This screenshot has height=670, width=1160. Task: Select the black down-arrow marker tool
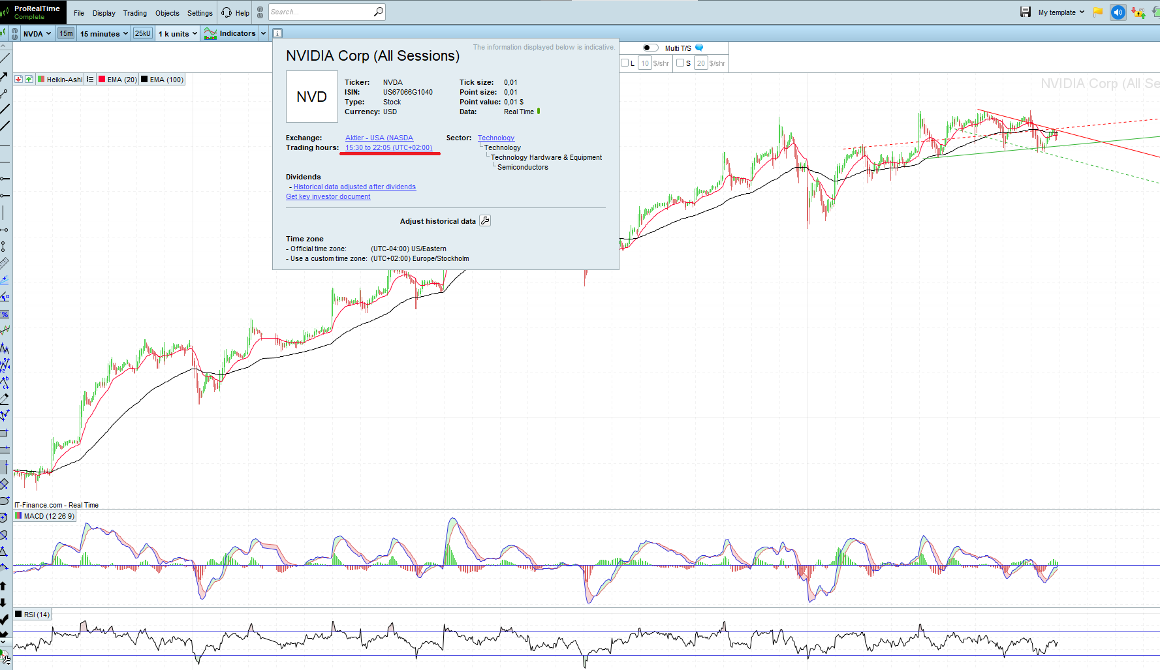pos(3,603)
